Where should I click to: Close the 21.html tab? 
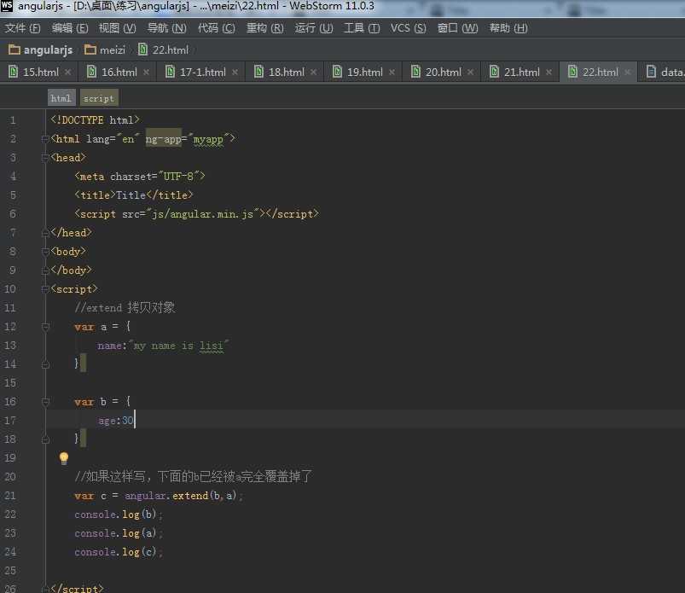tap(549, 73)
